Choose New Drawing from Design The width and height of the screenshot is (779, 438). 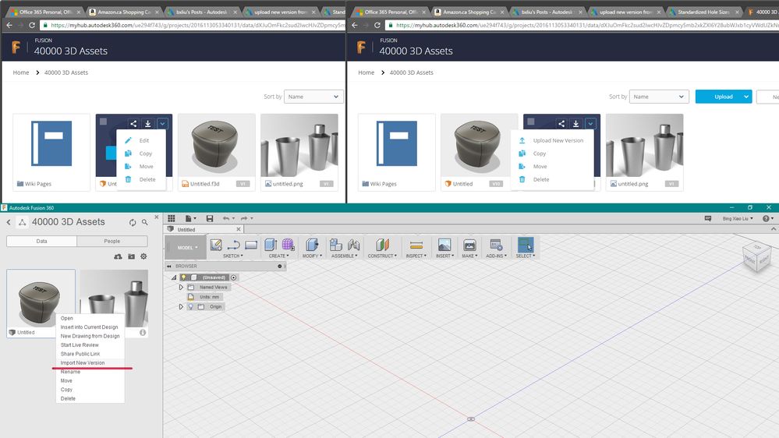(x=90, y=336)
